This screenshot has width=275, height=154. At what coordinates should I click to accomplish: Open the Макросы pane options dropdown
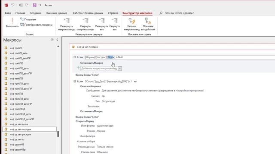[x=52, y=40]
